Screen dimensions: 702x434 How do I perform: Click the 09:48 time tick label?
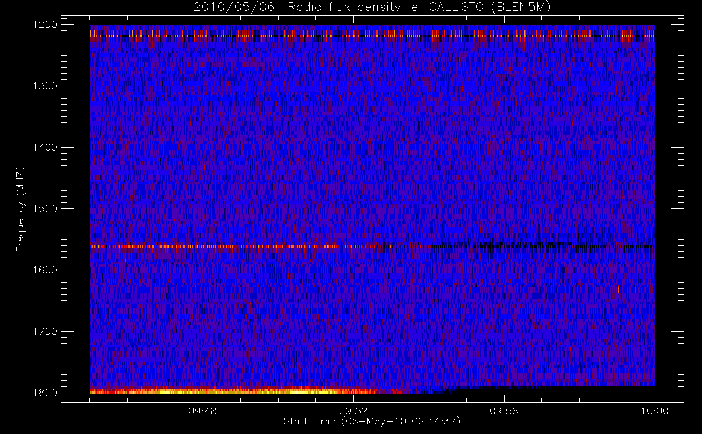pos(202,411)
